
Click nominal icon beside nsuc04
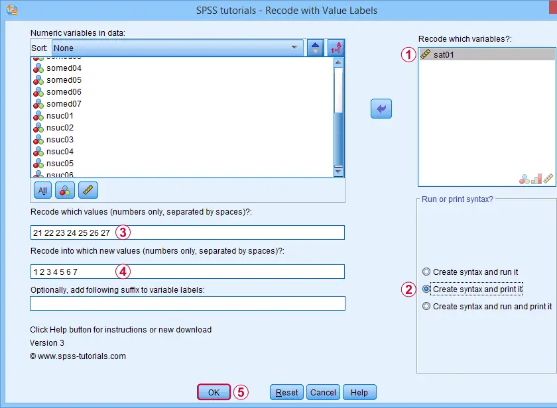click(38, 152)
